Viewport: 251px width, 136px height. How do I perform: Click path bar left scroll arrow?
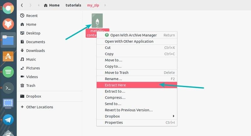(38, 5)
